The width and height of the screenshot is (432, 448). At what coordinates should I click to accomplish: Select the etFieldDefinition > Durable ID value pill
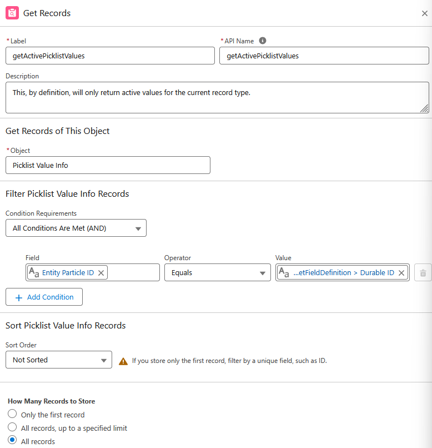point(343,272)
